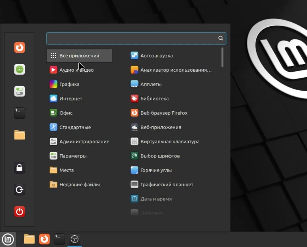
Task: Click the applications list scrollbar
Action: coord(222,57)
